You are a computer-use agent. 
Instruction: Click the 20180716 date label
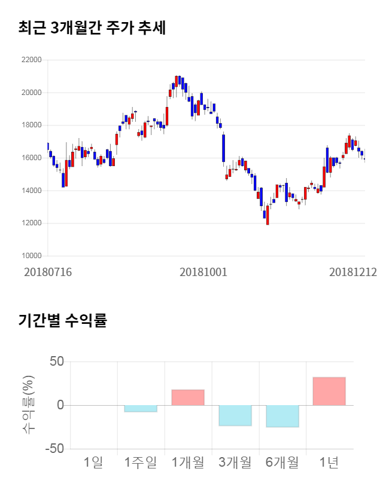pos(48,271)
